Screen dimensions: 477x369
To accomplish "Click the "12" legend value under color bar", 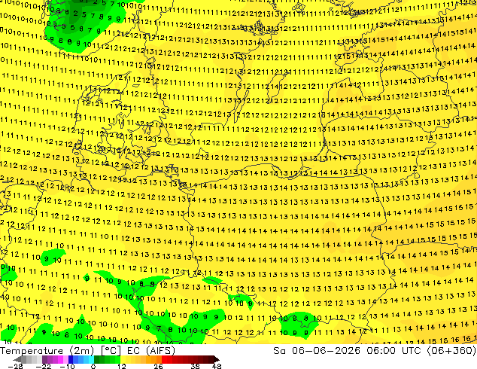I will tap(122, 366).
